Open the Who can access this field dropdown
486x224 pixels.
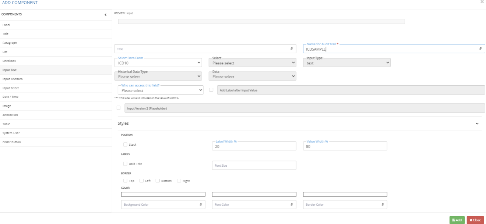161,90
